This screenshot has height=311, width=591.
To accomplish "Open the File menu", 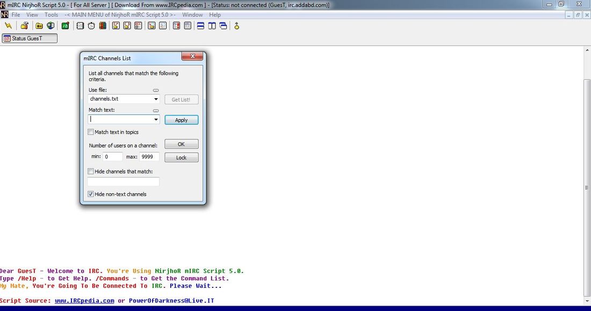I will pyautogui.click(x=16, y=15).
